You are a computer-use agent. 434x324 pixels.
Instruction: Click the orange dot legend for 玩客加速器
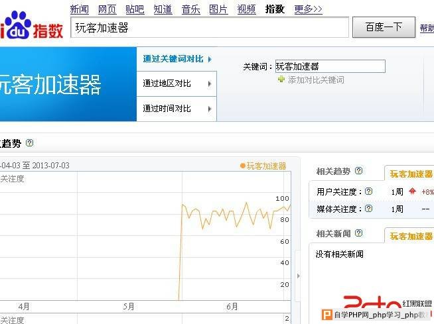243,166
